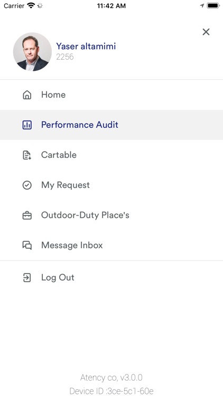223x396 pixels.
Task: Tap the Outdoor-Duty briefcase icon
Action: 27,215
